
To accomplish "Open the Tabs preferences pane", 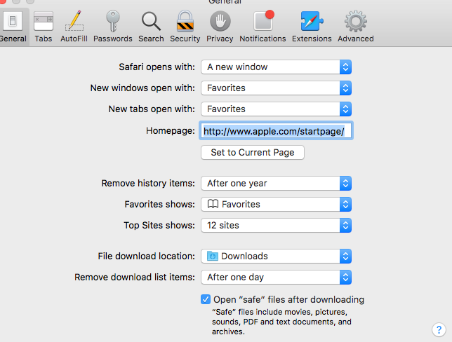I will pyautogui.click(x=44, y=27).
